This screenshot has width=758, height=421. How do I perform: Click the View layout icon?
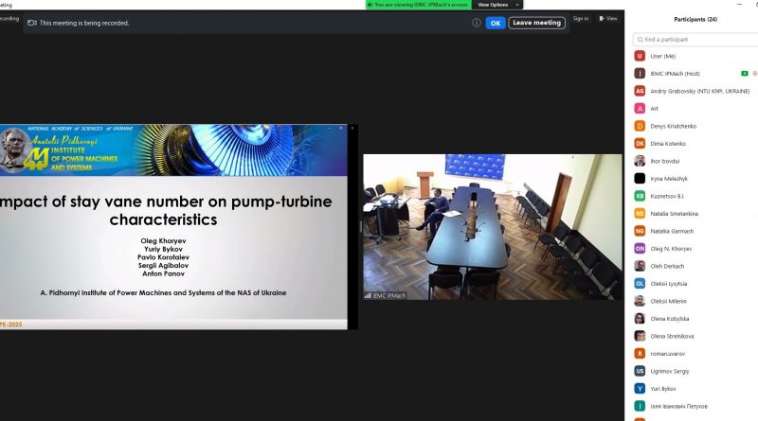pos(602,18)
